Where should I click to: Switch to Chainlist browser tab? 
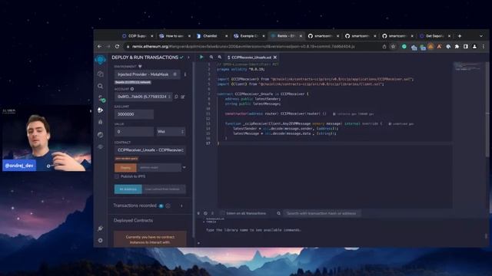click(212, 36)
